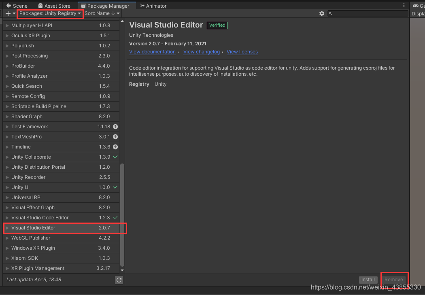Click the update arrow icon next to Timeline
This screenshot has height=295, width=425.
pos(115,147)
